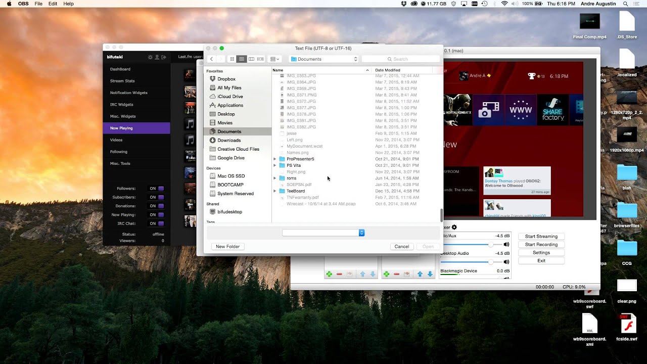
Task: Switch file dialog to icon view
Action: pos(232,59)
